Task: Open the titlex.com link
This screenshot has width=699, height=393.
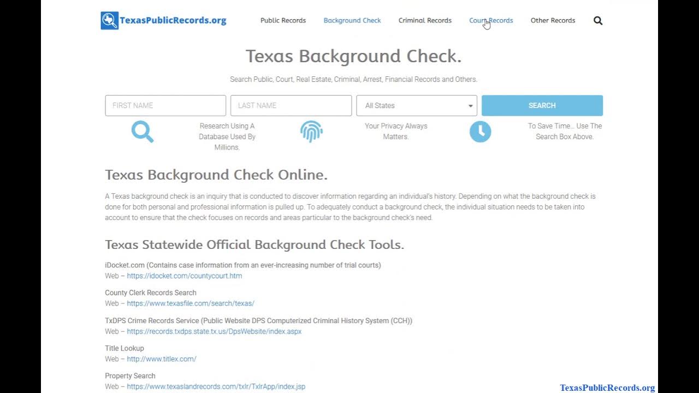Action: pos(162,359)
